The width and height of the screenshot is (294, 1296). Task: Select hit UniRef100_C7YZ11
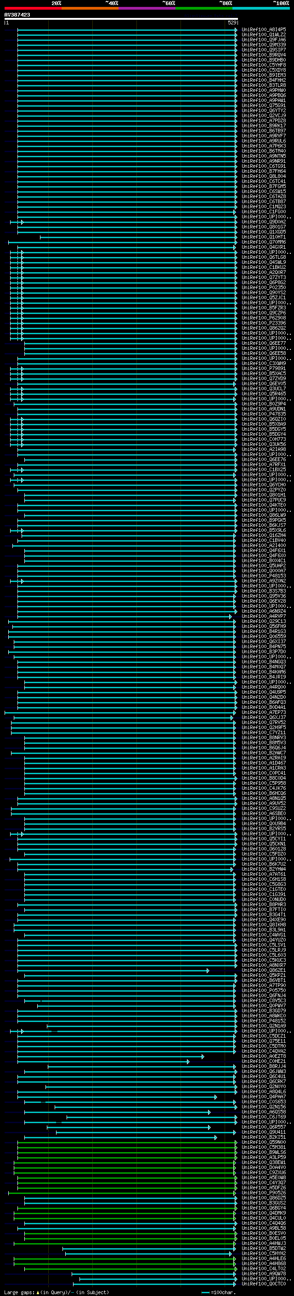[x=263, y=732]
